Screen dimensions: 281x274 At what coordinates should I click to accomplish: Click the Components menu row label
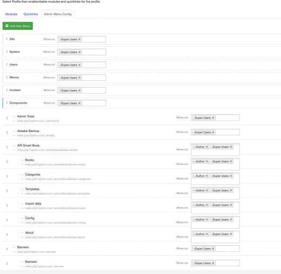click(x=18, y=103)
